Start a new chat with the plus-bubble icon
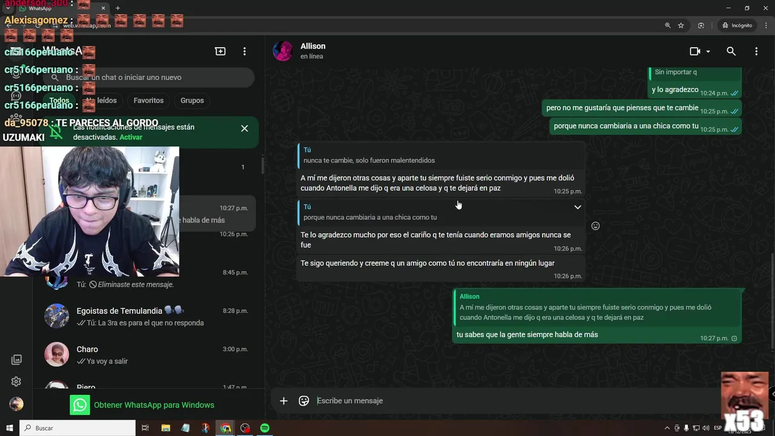This screenshot has height=436, width=775. coord(220,51)
